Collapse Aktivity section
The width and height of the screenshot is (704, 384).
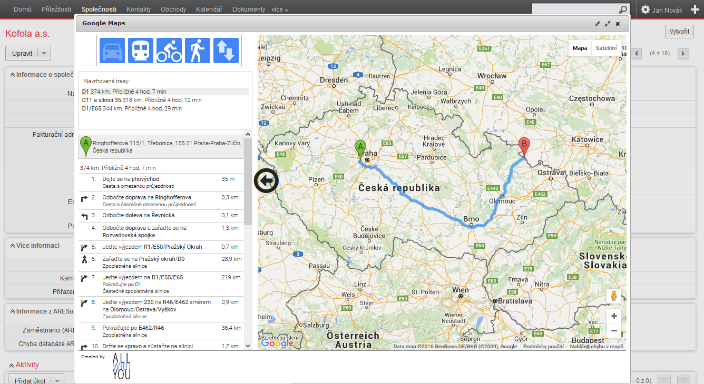12,365
